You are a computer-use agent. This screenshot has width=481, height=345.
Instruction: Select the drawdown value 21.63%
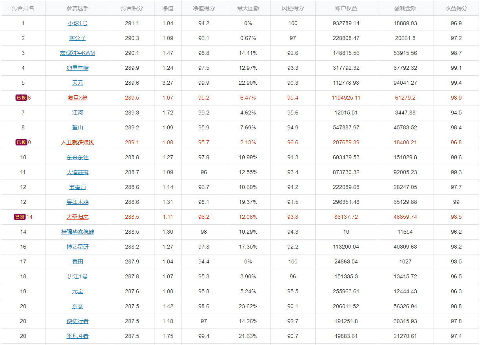tap(248, 336)
